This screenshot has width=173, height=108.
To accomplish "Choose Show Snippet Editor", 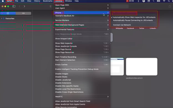I will [82, 39].
